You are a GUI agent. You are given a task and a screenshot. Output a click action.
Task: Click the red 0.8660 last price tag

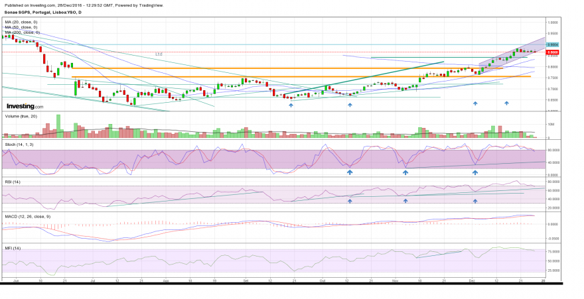click(x=552, y=52)
